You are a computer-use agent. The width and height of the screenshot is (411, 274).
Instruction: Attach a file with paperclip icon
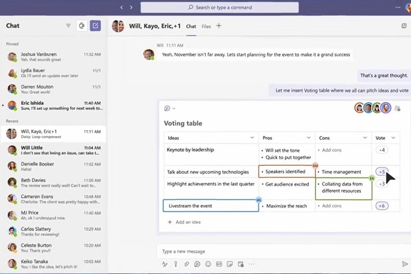coord(186,264)
